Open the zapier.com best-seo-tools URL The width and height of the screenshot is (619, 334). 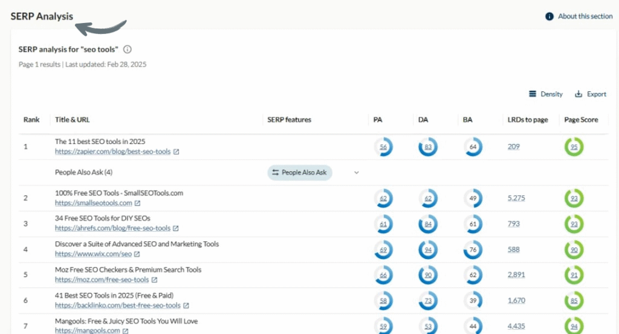(113, 151)
